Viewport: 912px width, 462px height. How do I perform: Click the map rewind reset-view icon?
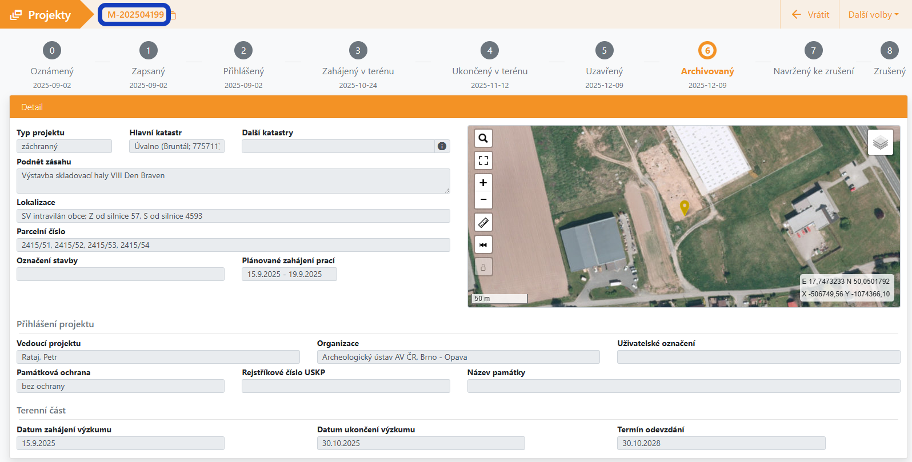tap(483, 244)
